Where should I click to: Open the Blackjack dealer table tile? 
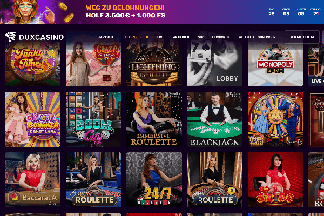pos(214,119)
